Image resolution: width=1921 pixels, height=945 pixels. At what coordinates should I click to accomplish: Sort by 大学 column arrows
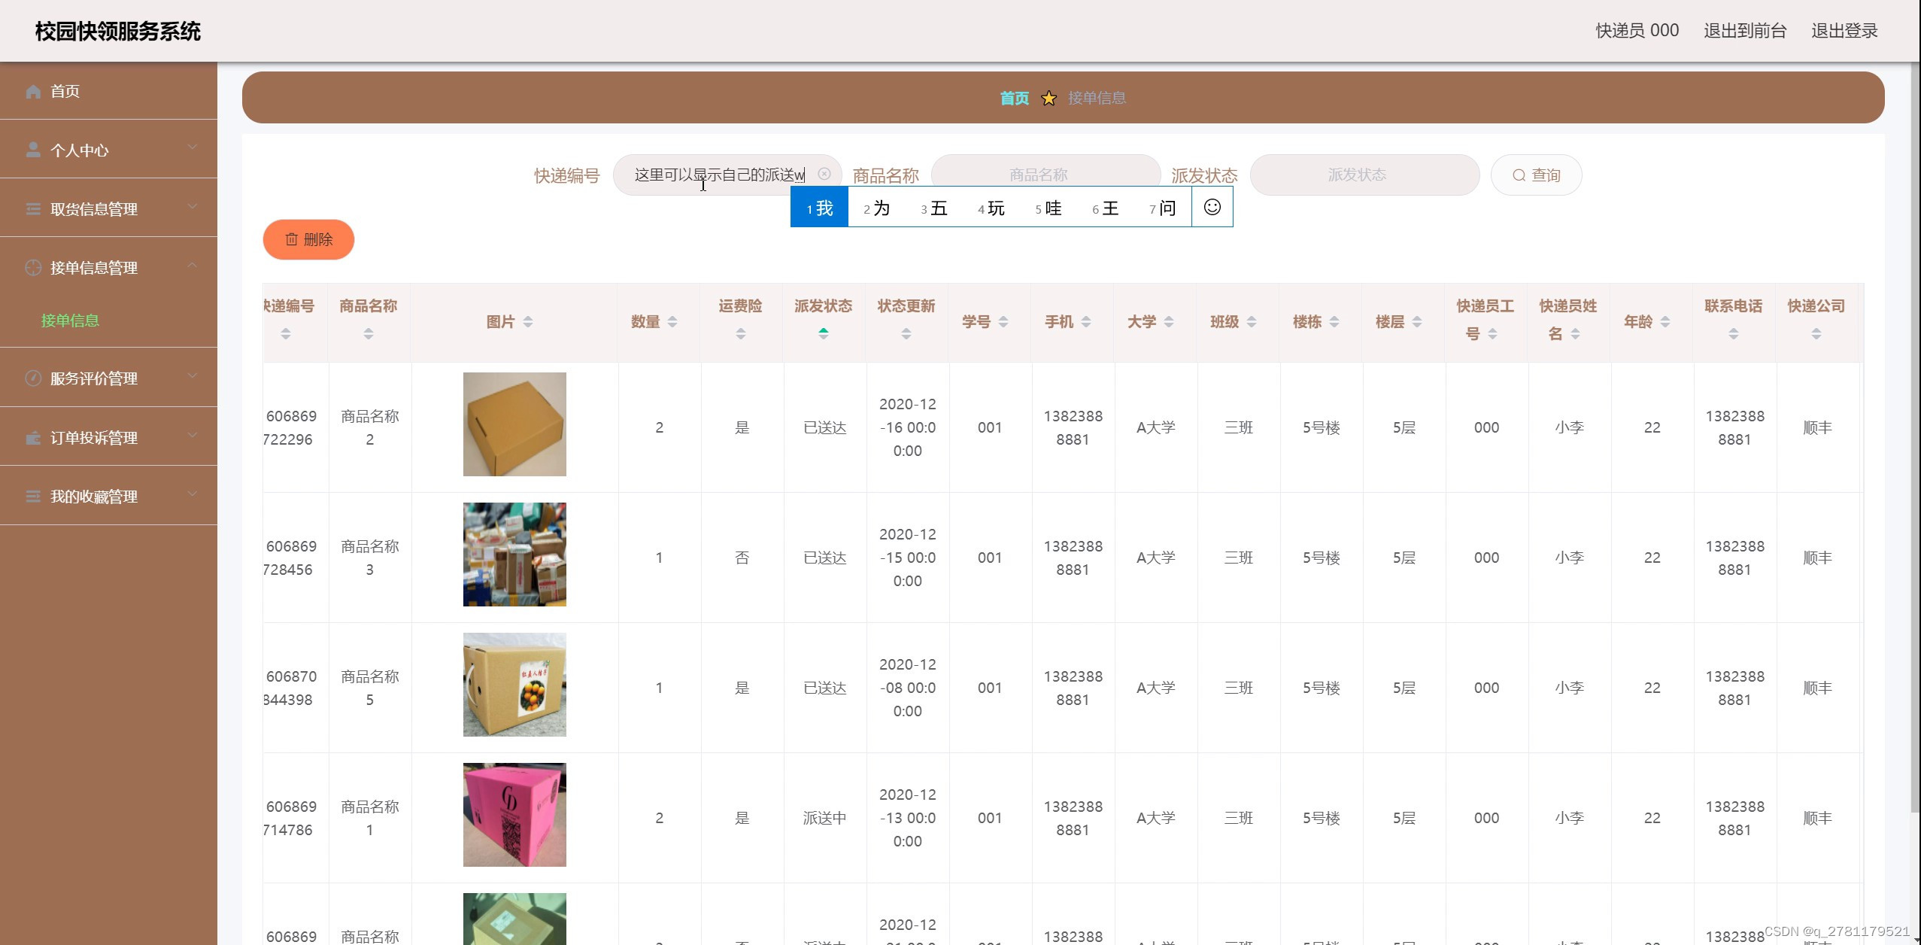coord(1169,321)
